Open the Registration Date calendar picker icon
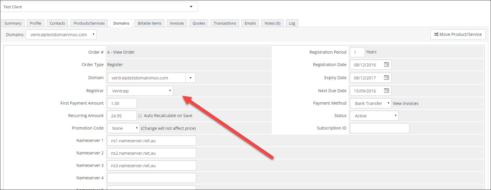 coord(386,65)
